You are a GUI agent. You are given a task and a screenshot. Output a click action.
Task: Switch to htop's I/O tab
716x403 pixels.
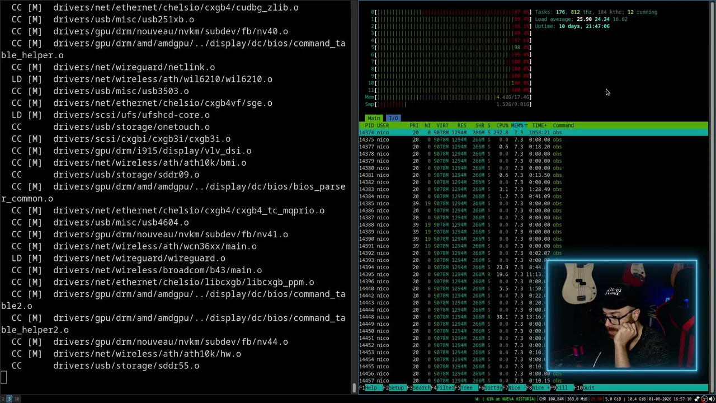pyautogui.click(x=393, y=118)
